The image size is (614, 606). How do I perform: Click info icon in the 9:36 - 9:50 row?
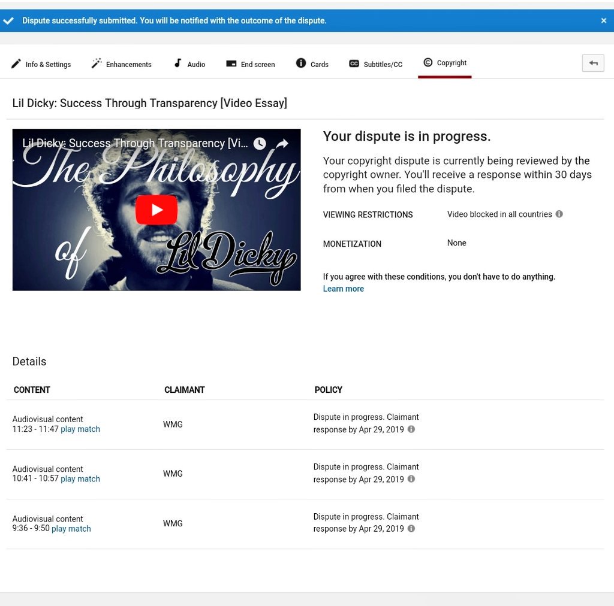click(x=411, y=528)
